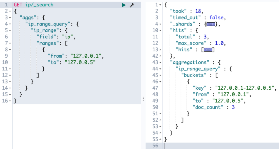Image resolution: width=279 pixels, height=149 pixels.
Task: Click the "ip" field value
Action: (x=67, y=37)
